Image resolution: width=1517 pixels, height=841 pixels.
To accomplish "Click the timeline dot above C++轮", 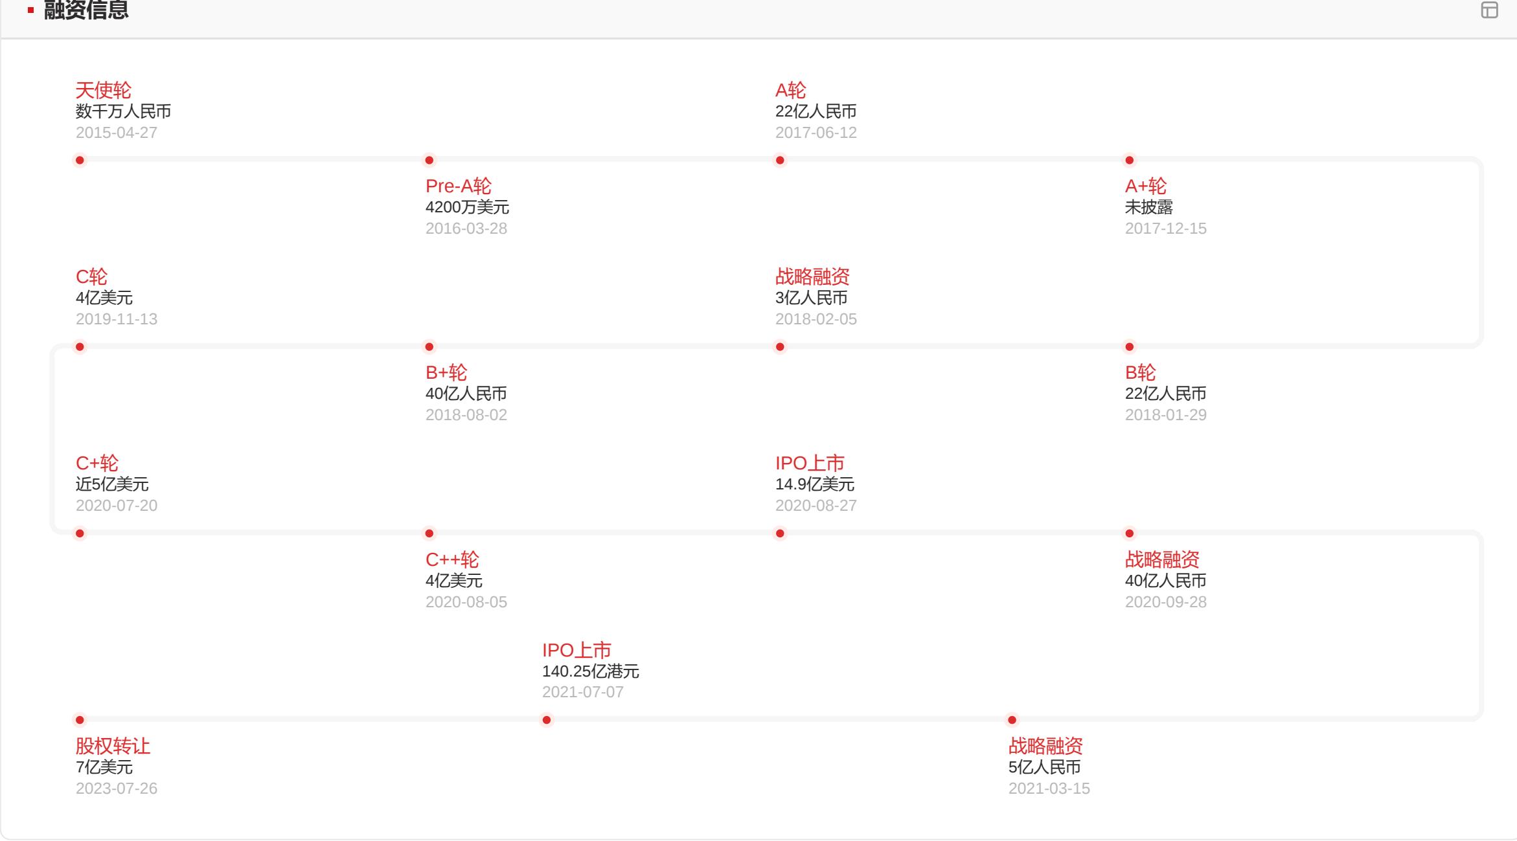I will [429, 533].
